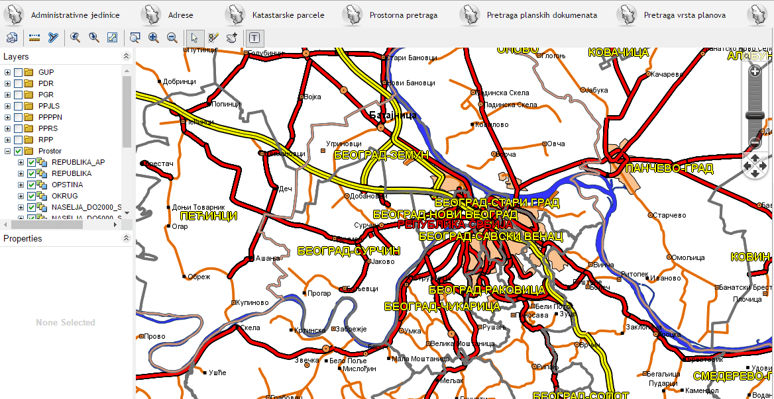Screen dimensions: 774x399
Task: Select the measure distance ruler tool
Action: coord(34,38)
